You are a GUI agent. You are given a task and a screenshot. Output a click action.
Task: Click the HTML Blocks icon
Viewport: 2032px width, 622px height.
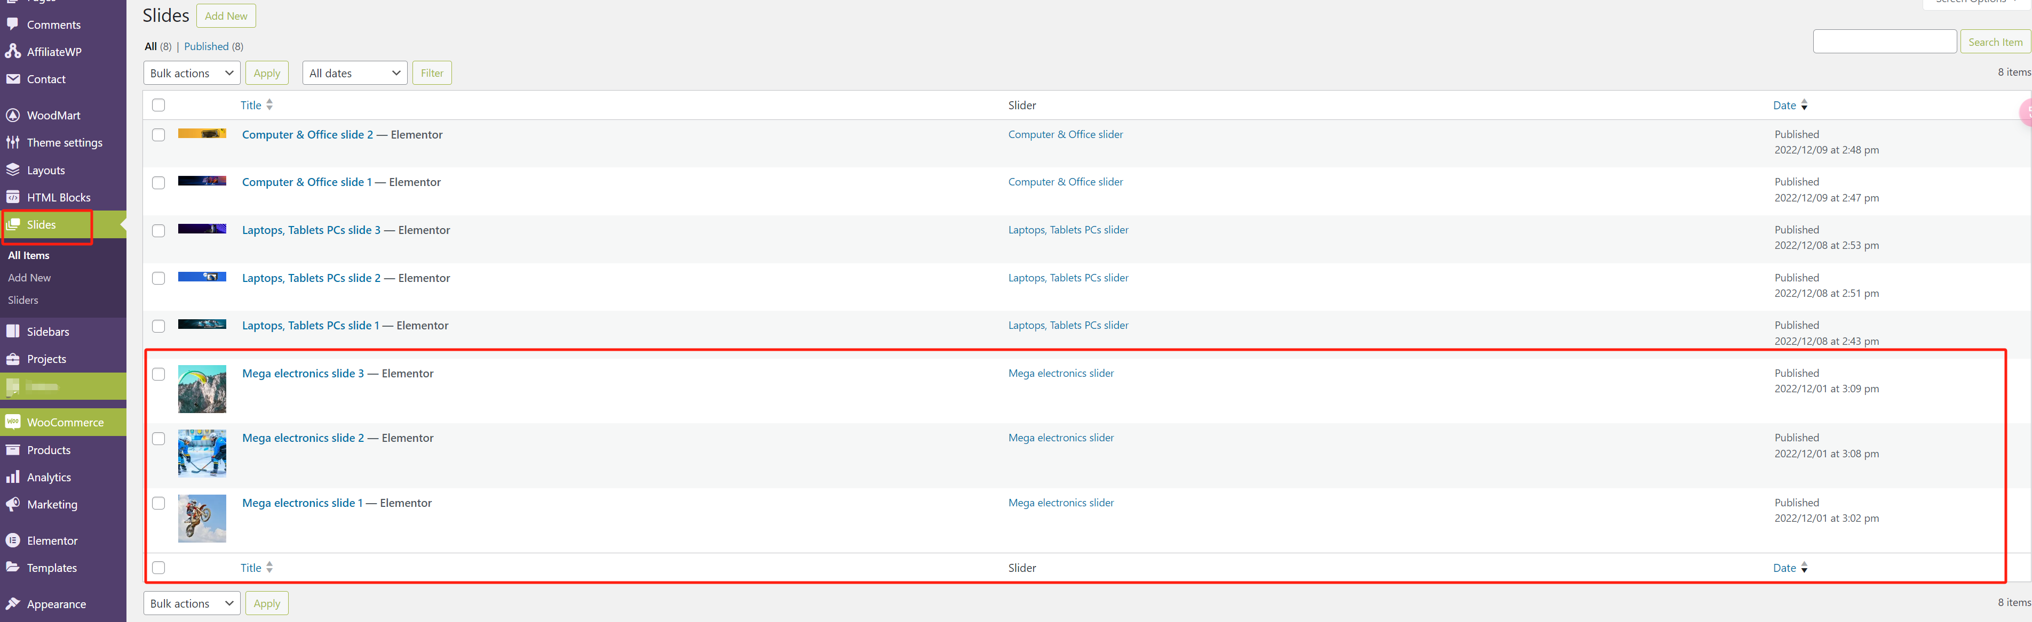13,197
